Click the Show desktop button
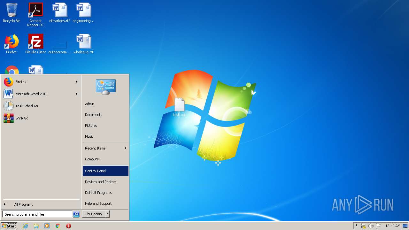This screenshot has height=230, width=409. point(405,226)
